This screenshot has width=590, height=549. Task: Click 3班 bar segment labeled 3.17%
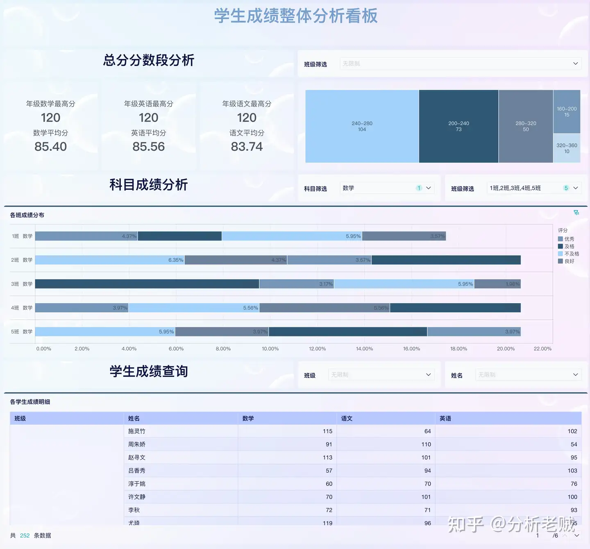[297, 284]
